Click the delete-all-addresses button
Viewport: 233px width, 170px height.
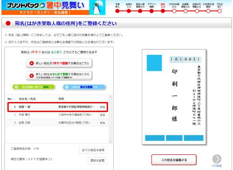(93, 150)
